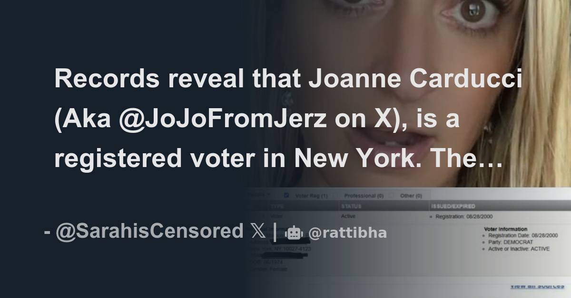Open the @SarahisCensored author handle
Viewport: 571px width, 298px height.
coord(149,232)
